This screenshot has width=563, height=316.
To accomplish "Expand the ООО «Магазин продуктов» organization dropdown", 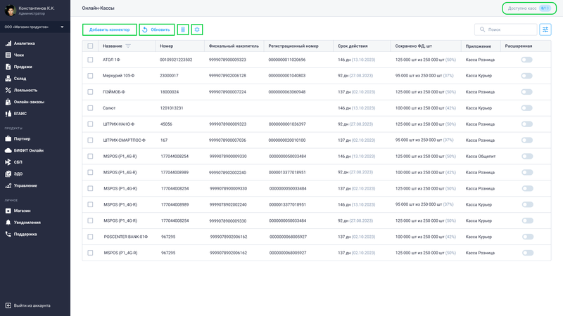I will pos(34,27).
